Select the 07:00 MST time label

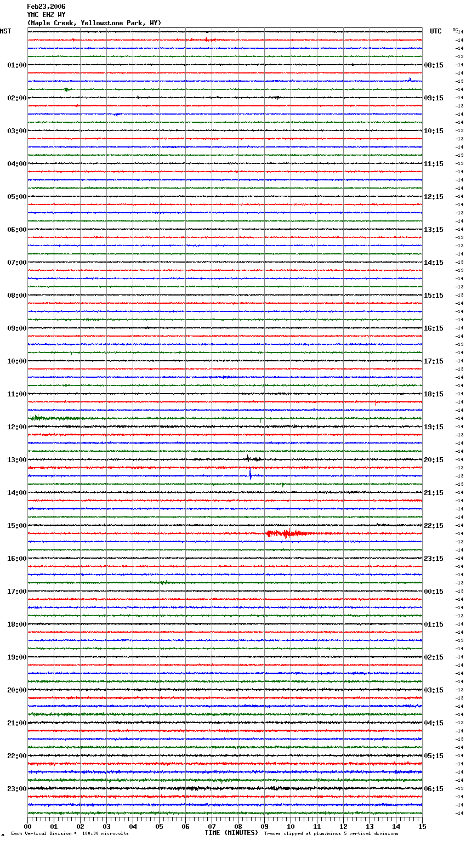pyautogui.click(x=17, y=263)
